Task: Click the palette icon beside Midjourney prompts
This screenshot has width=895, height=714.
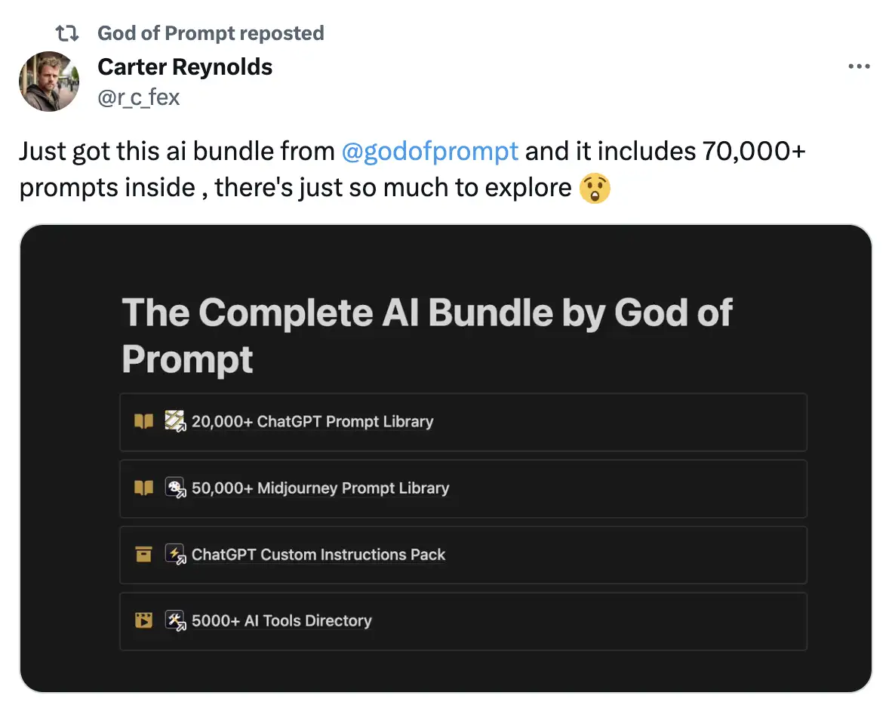Action: 175,488
